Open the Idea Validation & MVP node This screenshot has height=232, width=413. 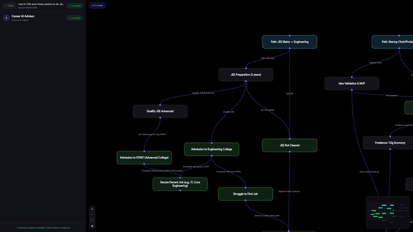point(352,83)
